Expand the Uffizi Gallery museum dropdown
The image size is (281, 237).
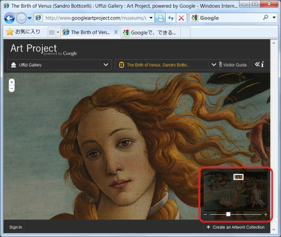tap(106, 64)
